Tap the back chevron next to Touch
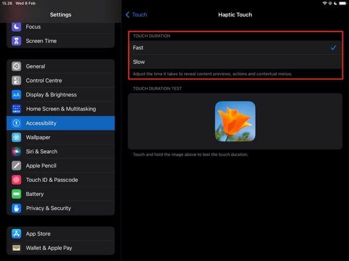 click(128, 15)
